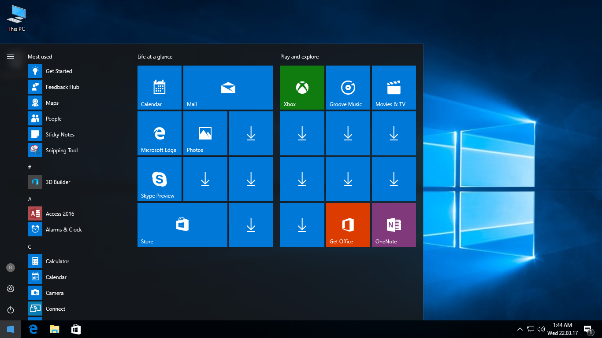Screen dimensions: 602x338
Task: Open Microsoft Edge from the taskbar
Action: [33, 329]
